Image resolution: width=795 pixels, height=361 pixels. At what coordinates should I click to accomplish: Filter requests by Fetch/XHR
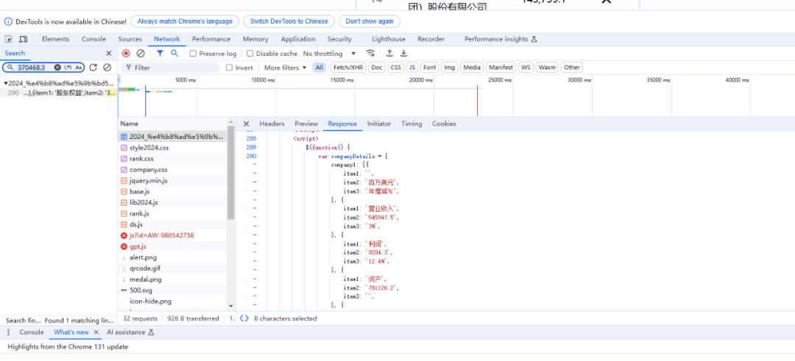coord(347,68)
